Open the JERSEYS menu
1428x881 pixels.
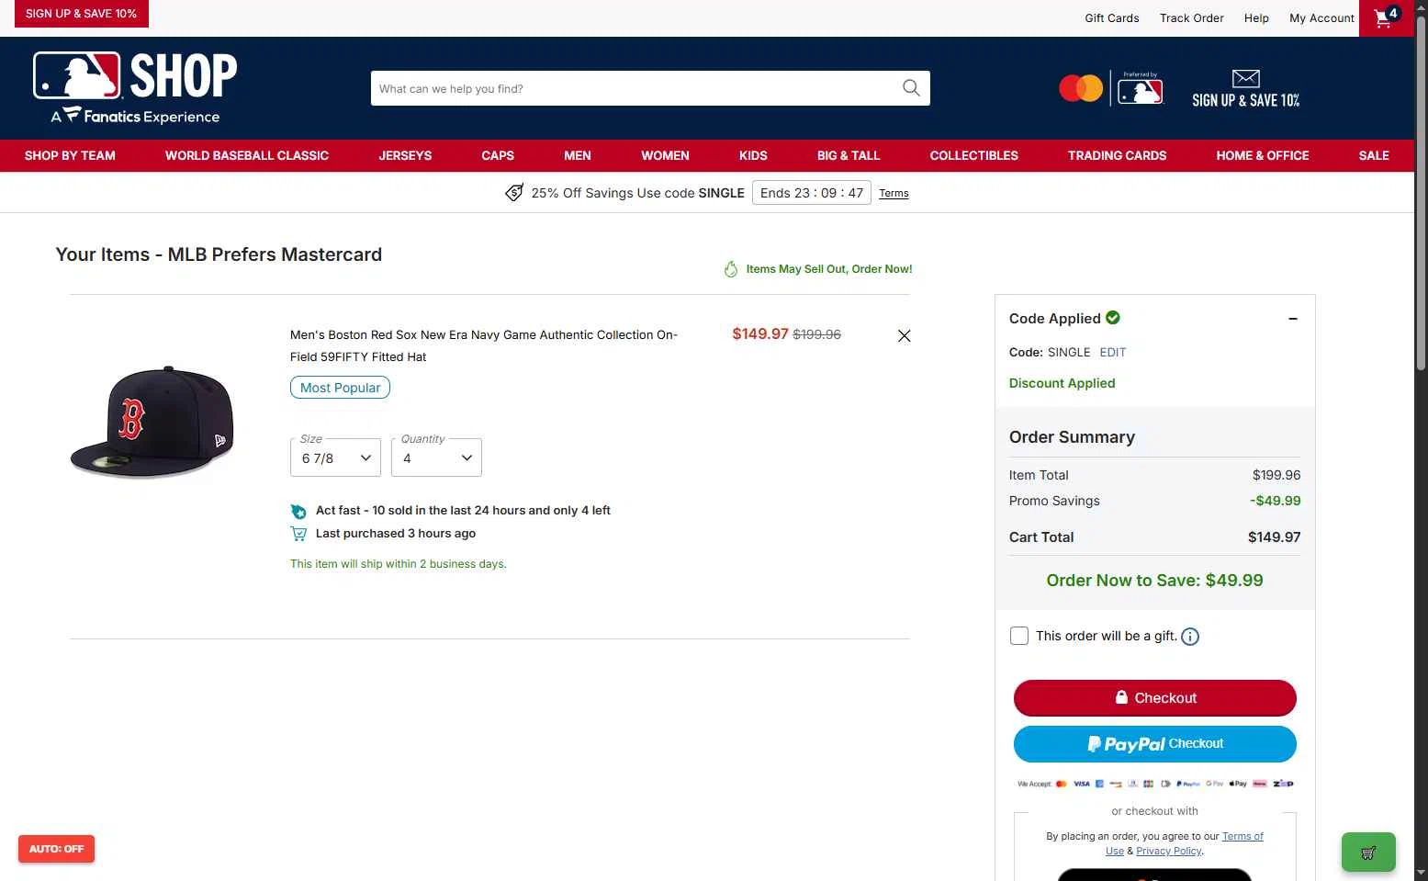(x=405, y=156)
